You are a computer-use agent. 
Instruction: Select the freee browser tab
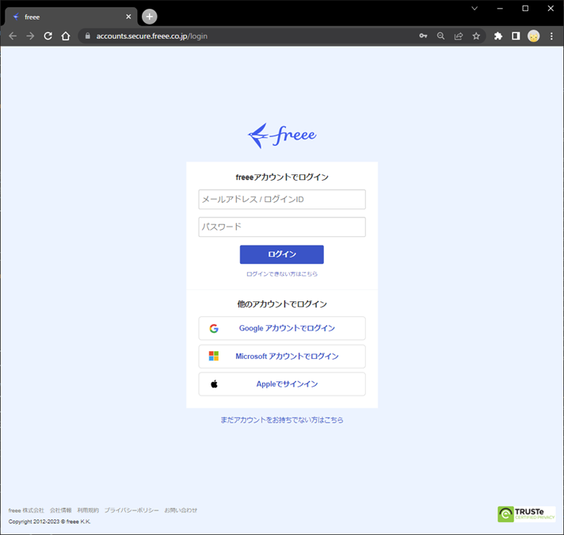tap(70, 17)
